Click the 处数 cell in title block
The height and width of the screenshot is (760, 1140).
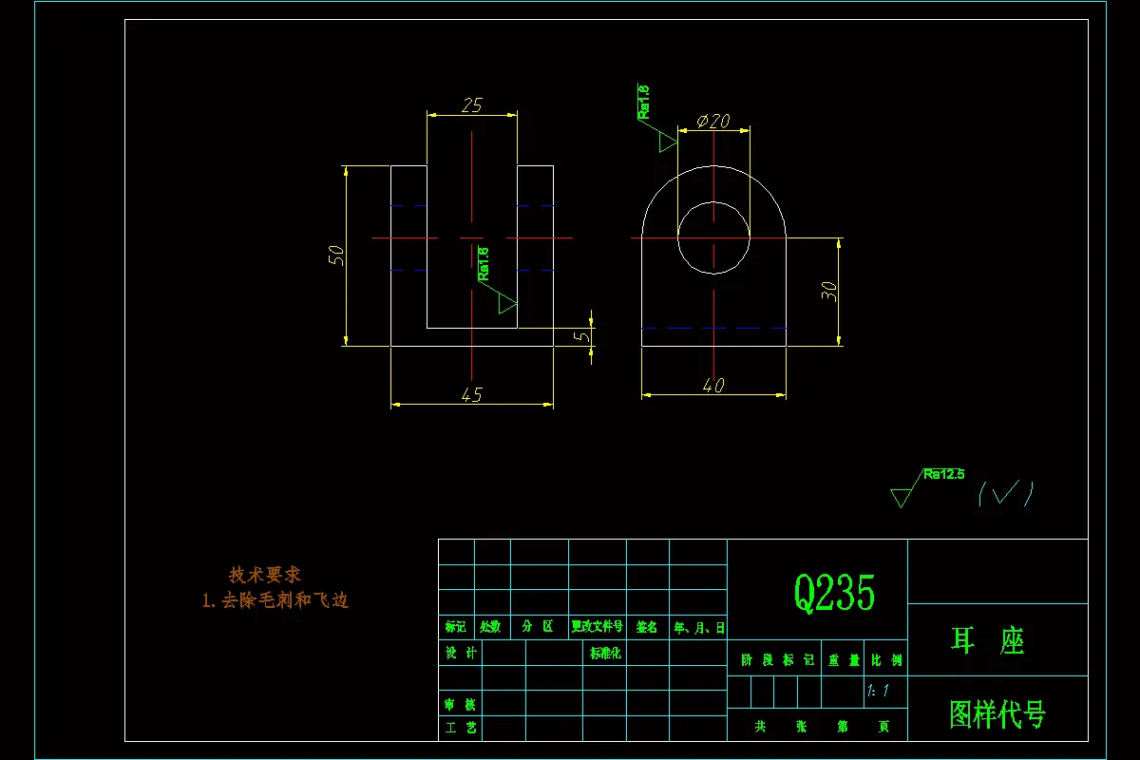click(491, 627)
